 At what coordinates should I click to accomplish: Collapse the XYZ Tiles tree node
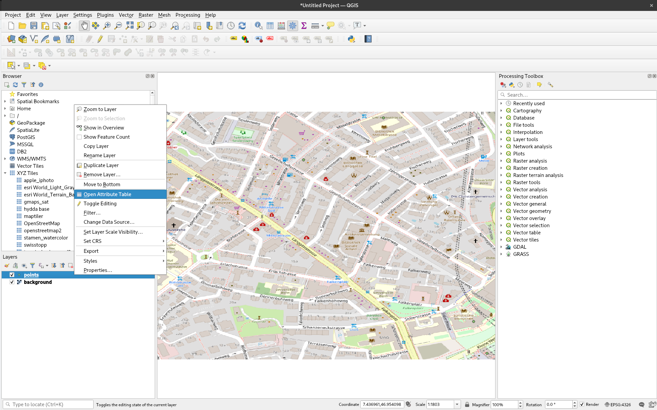[5, 173]
